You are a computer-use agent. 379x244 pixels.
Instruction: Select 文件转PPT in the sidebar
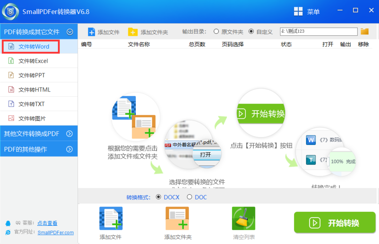tap(32, 75)
